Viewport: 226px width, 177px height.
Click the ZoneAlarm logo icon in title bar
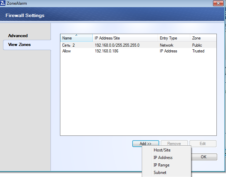pyautogui.click(x=3, y=3)
